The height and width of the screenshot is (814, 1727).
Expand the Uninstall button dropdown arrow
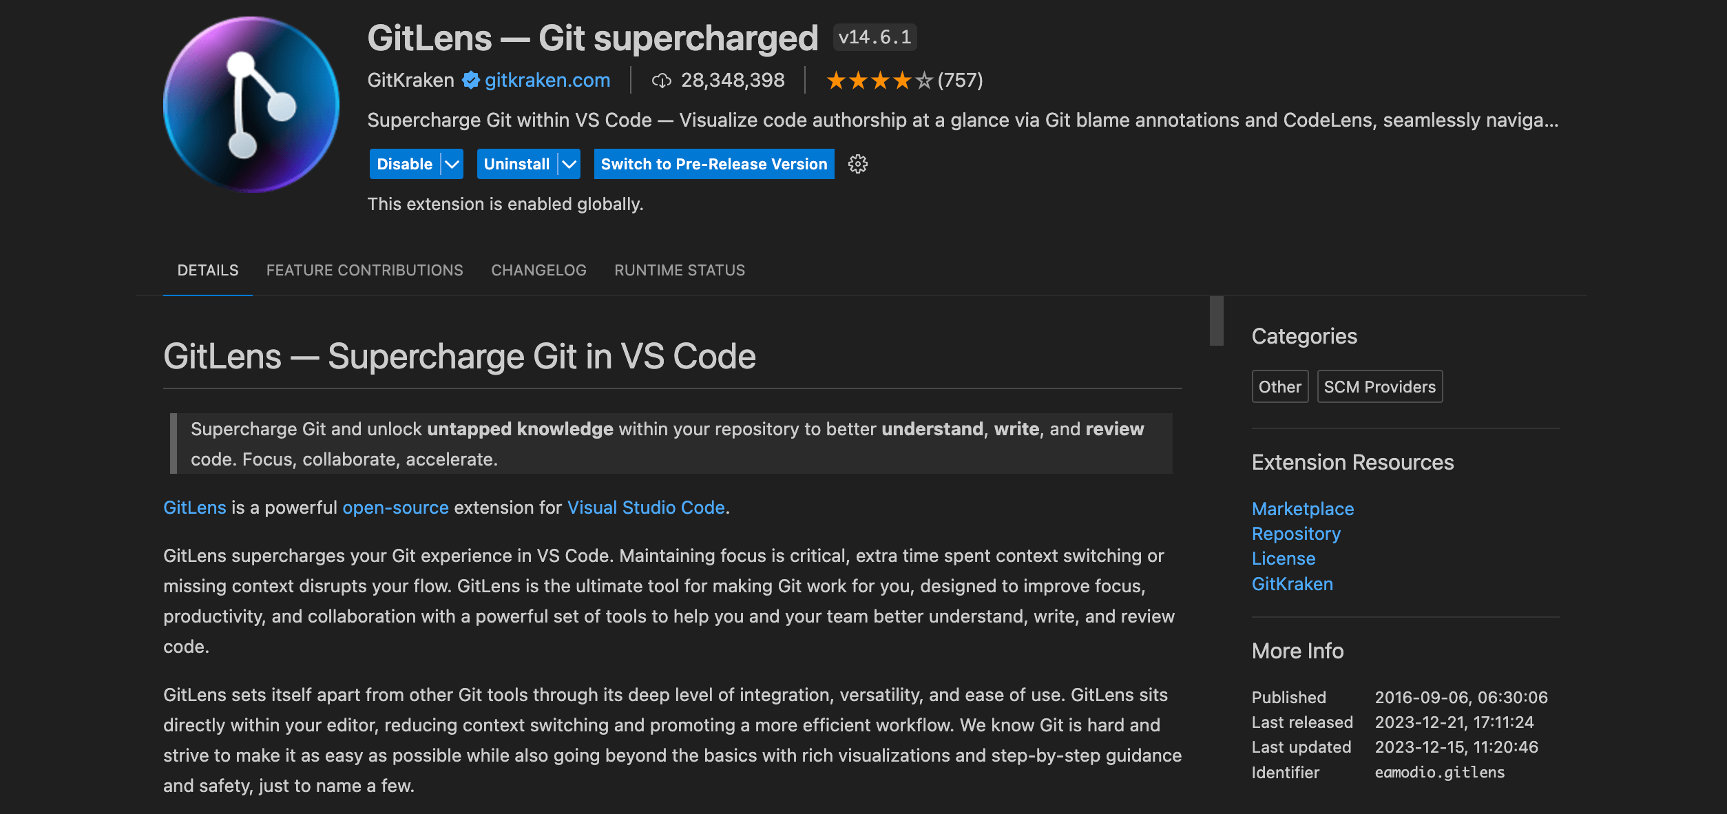pyautogui.click(x=569, y=164)
